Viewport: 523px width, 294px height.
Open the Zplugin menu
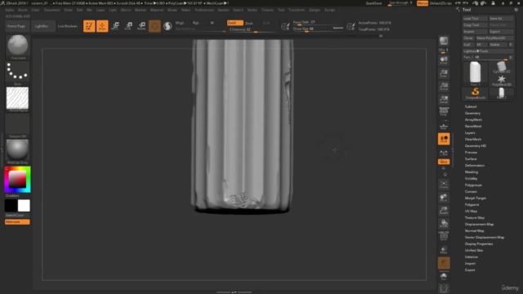click(314, 10)
